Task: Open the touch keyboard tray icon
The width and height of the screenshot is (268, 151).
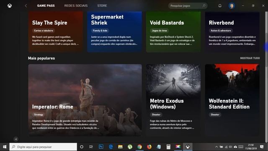Action: (241, 147)
